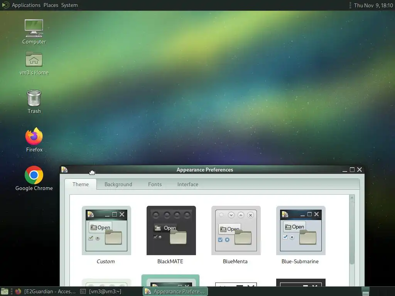Click scrollbar up arrow in theme list
The width and height of the screenshot is (395, 296).
pos(352,198)
